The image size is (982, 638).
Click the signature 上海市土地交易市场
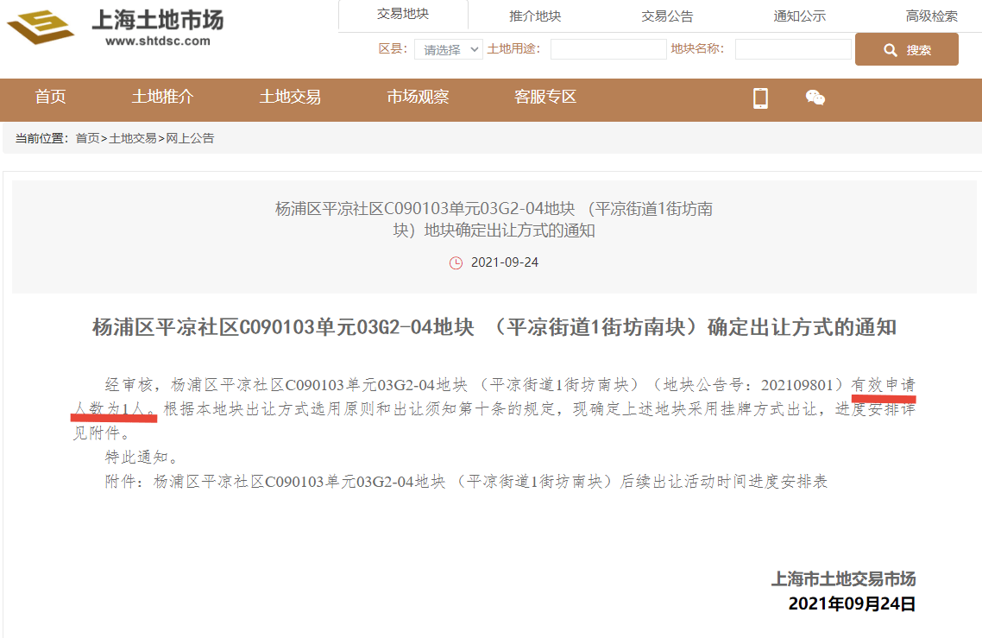pos(843,579)
